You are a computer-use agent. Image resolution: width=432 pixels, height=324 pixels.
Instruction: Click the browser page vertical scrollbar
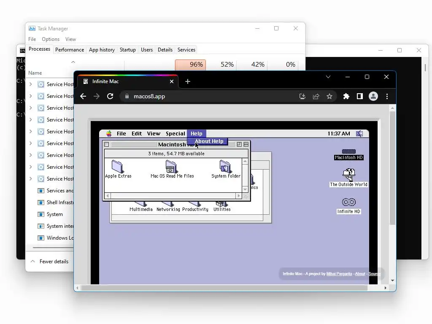click(x=393, y=168)
